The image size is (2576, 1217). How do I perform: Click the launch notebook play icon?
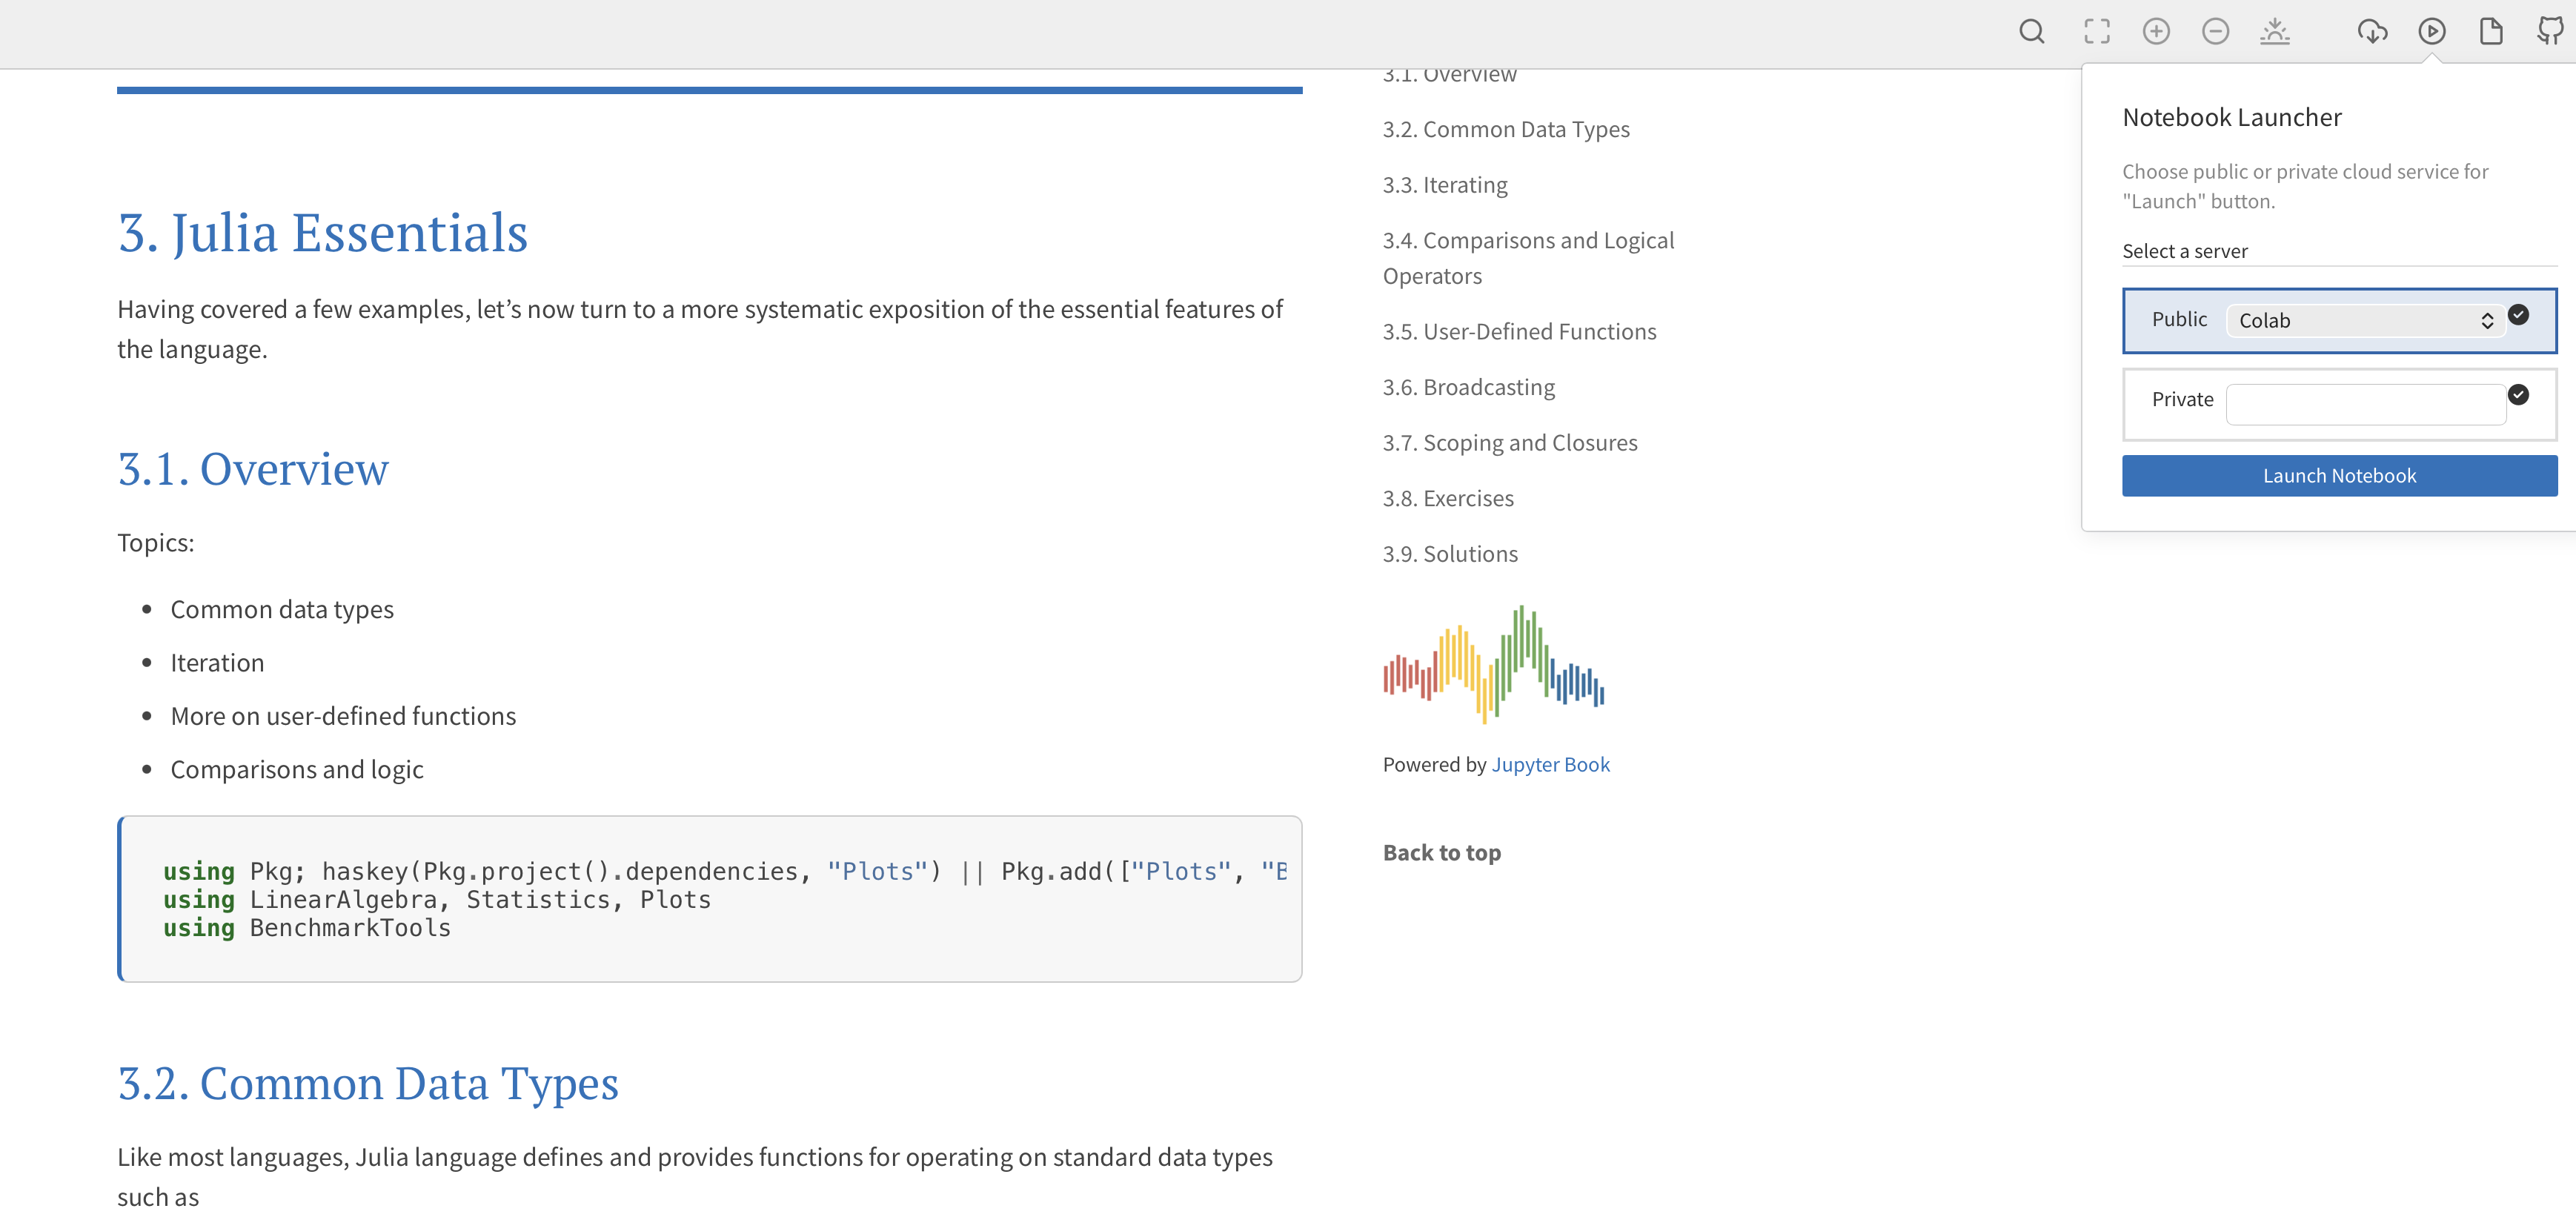2432,32
